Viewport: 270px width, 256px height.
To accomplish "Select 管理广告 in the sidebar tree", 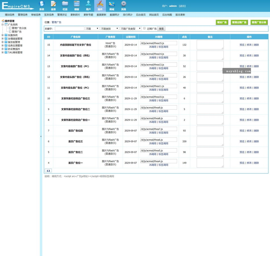I will (17, 32).
